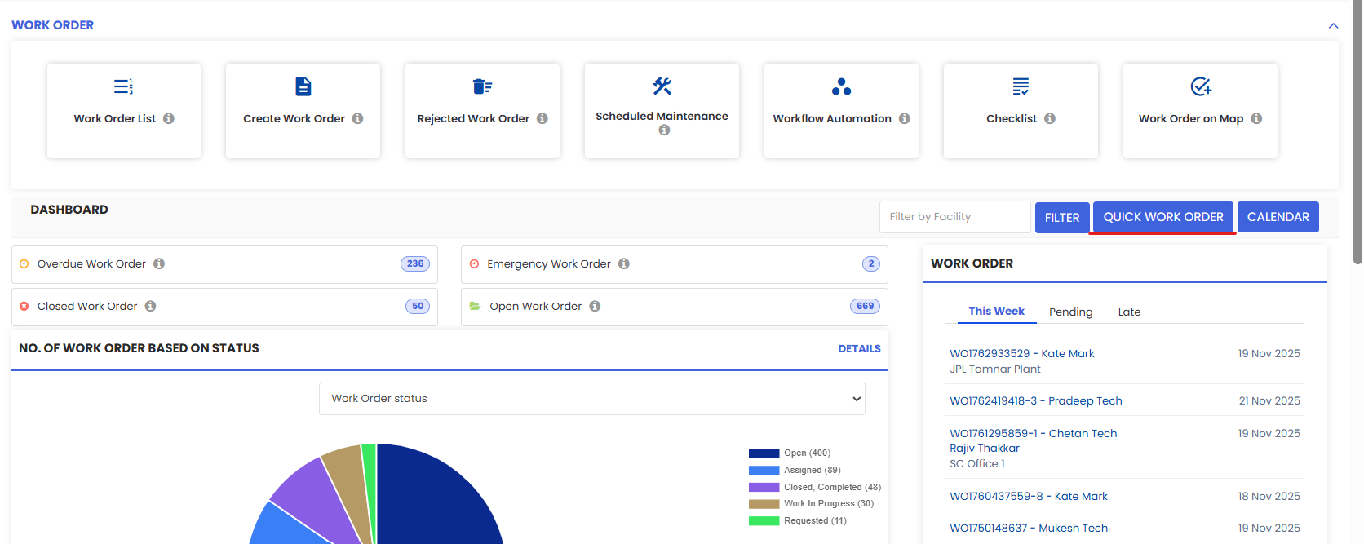Viewport: 1364px width, 544px height.
Task: Show info for Workflow Automation
Action: coord(904,118)
